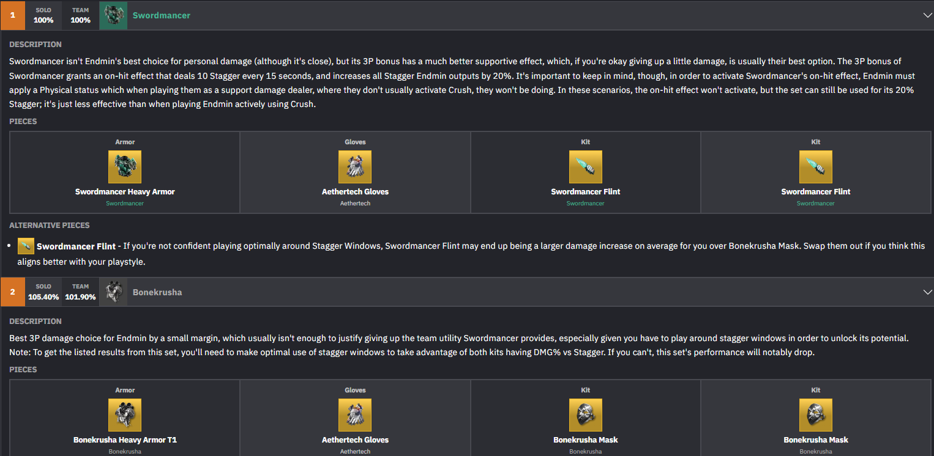Open Swordmancer Flint link in Alternative Pieces
This screenshot has width=934, height=456.
pyautogui.click(x=76, y=246)
